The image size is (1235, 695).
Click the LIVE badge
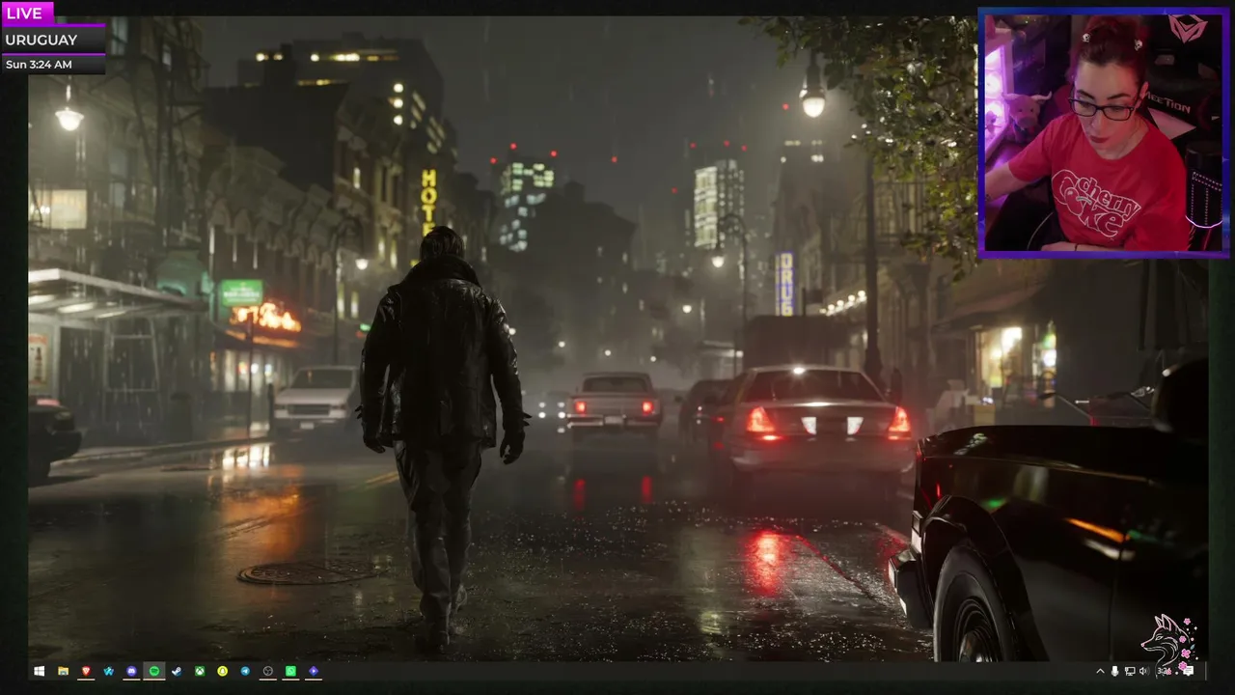coord(26,13)
